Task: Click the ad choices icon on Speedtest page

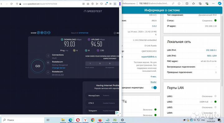Action: click(117, 112)
